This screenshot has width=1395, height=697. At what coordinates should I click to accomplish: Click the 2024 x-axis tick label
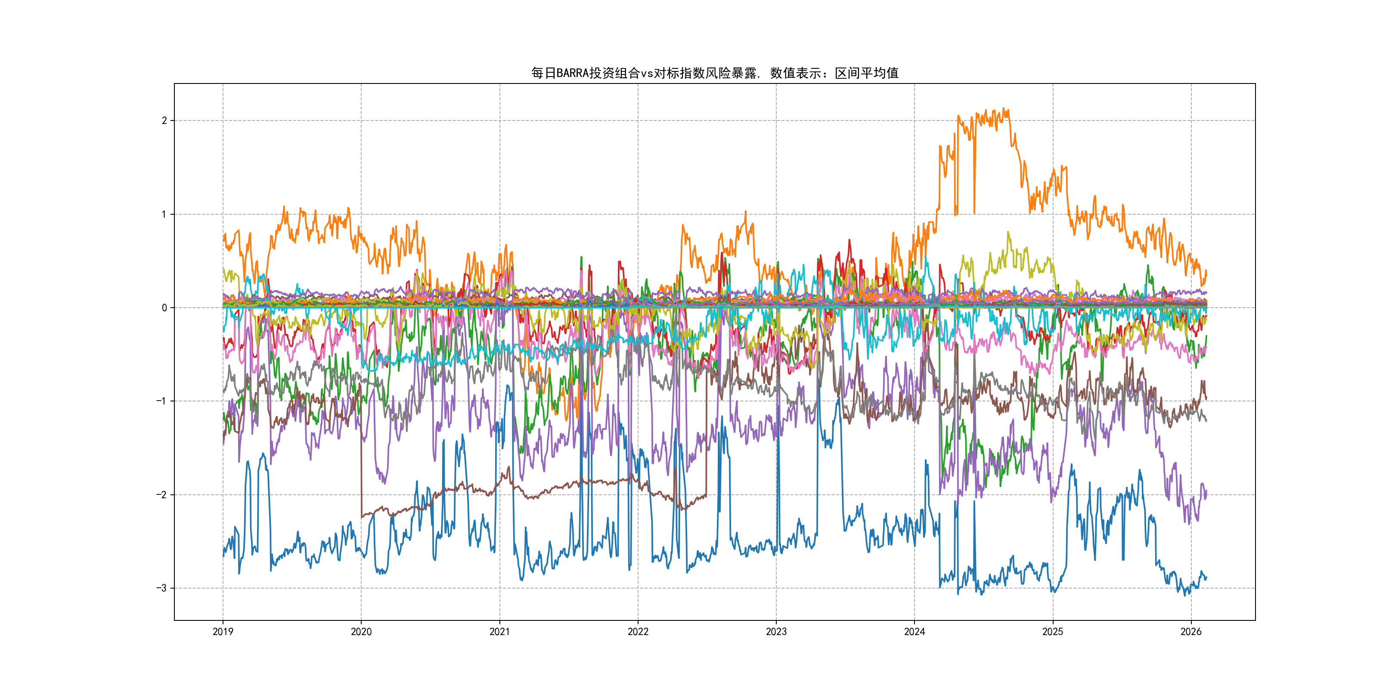pos(914,632)
